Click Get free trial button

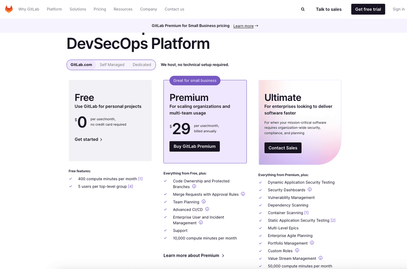coord(368,9)
